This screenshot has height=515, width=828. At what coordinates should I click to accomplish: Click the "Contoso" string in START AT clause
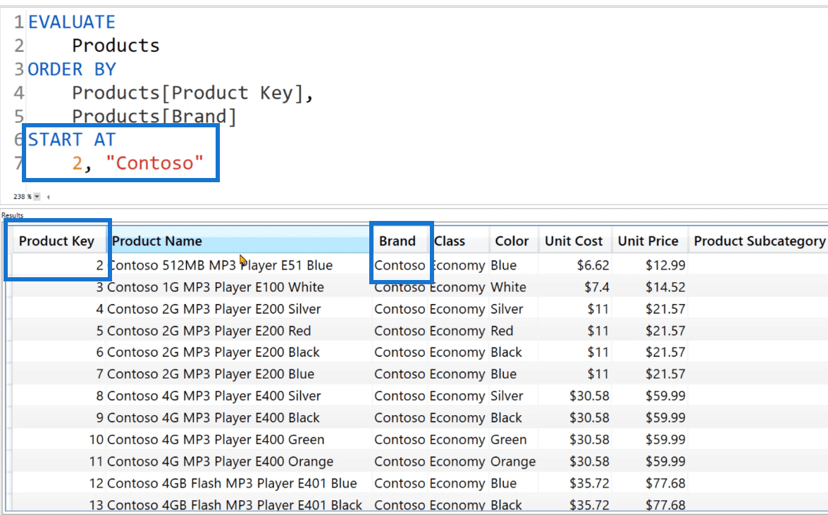[x=155, y=163]
